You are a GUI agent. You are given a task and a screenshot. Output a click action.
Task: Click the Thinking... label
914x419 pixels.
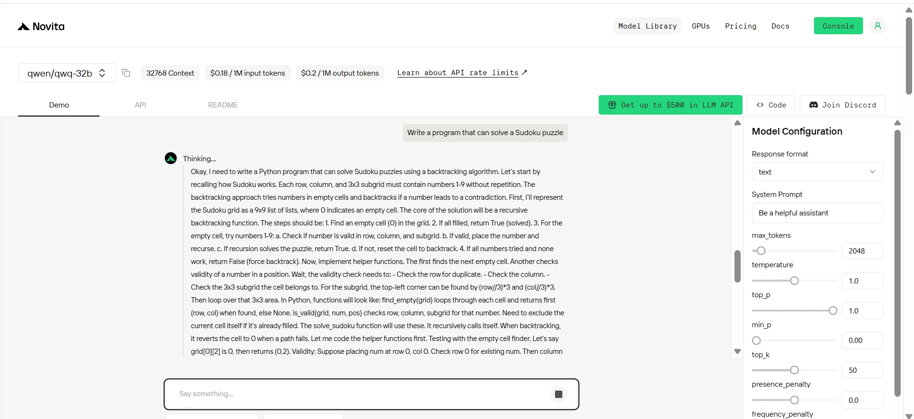pyautogui.click(x=199, y=159)
